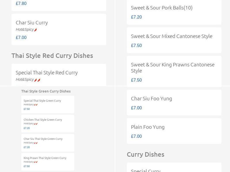
Task: Click the Curry Dishes section heading
Action: pos(145,154)
